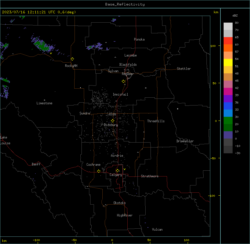The width and height of the screenshot is (250, 244).
Task: Click the Sundre town label
Action: (85, 113)
